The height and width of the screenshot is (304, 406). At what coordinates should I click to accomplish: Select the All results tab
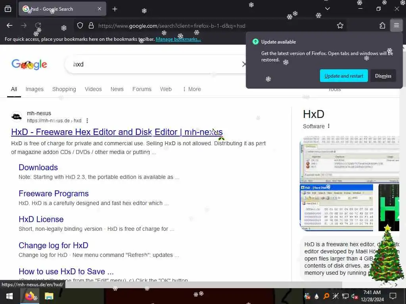(14, 89)
